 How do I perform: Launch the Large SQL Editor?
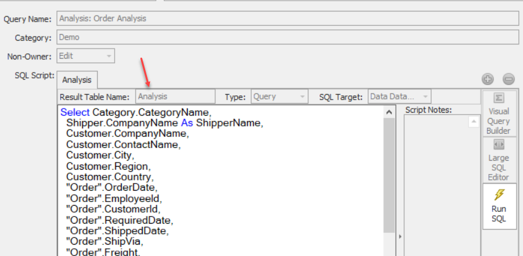tap(498, 160)
